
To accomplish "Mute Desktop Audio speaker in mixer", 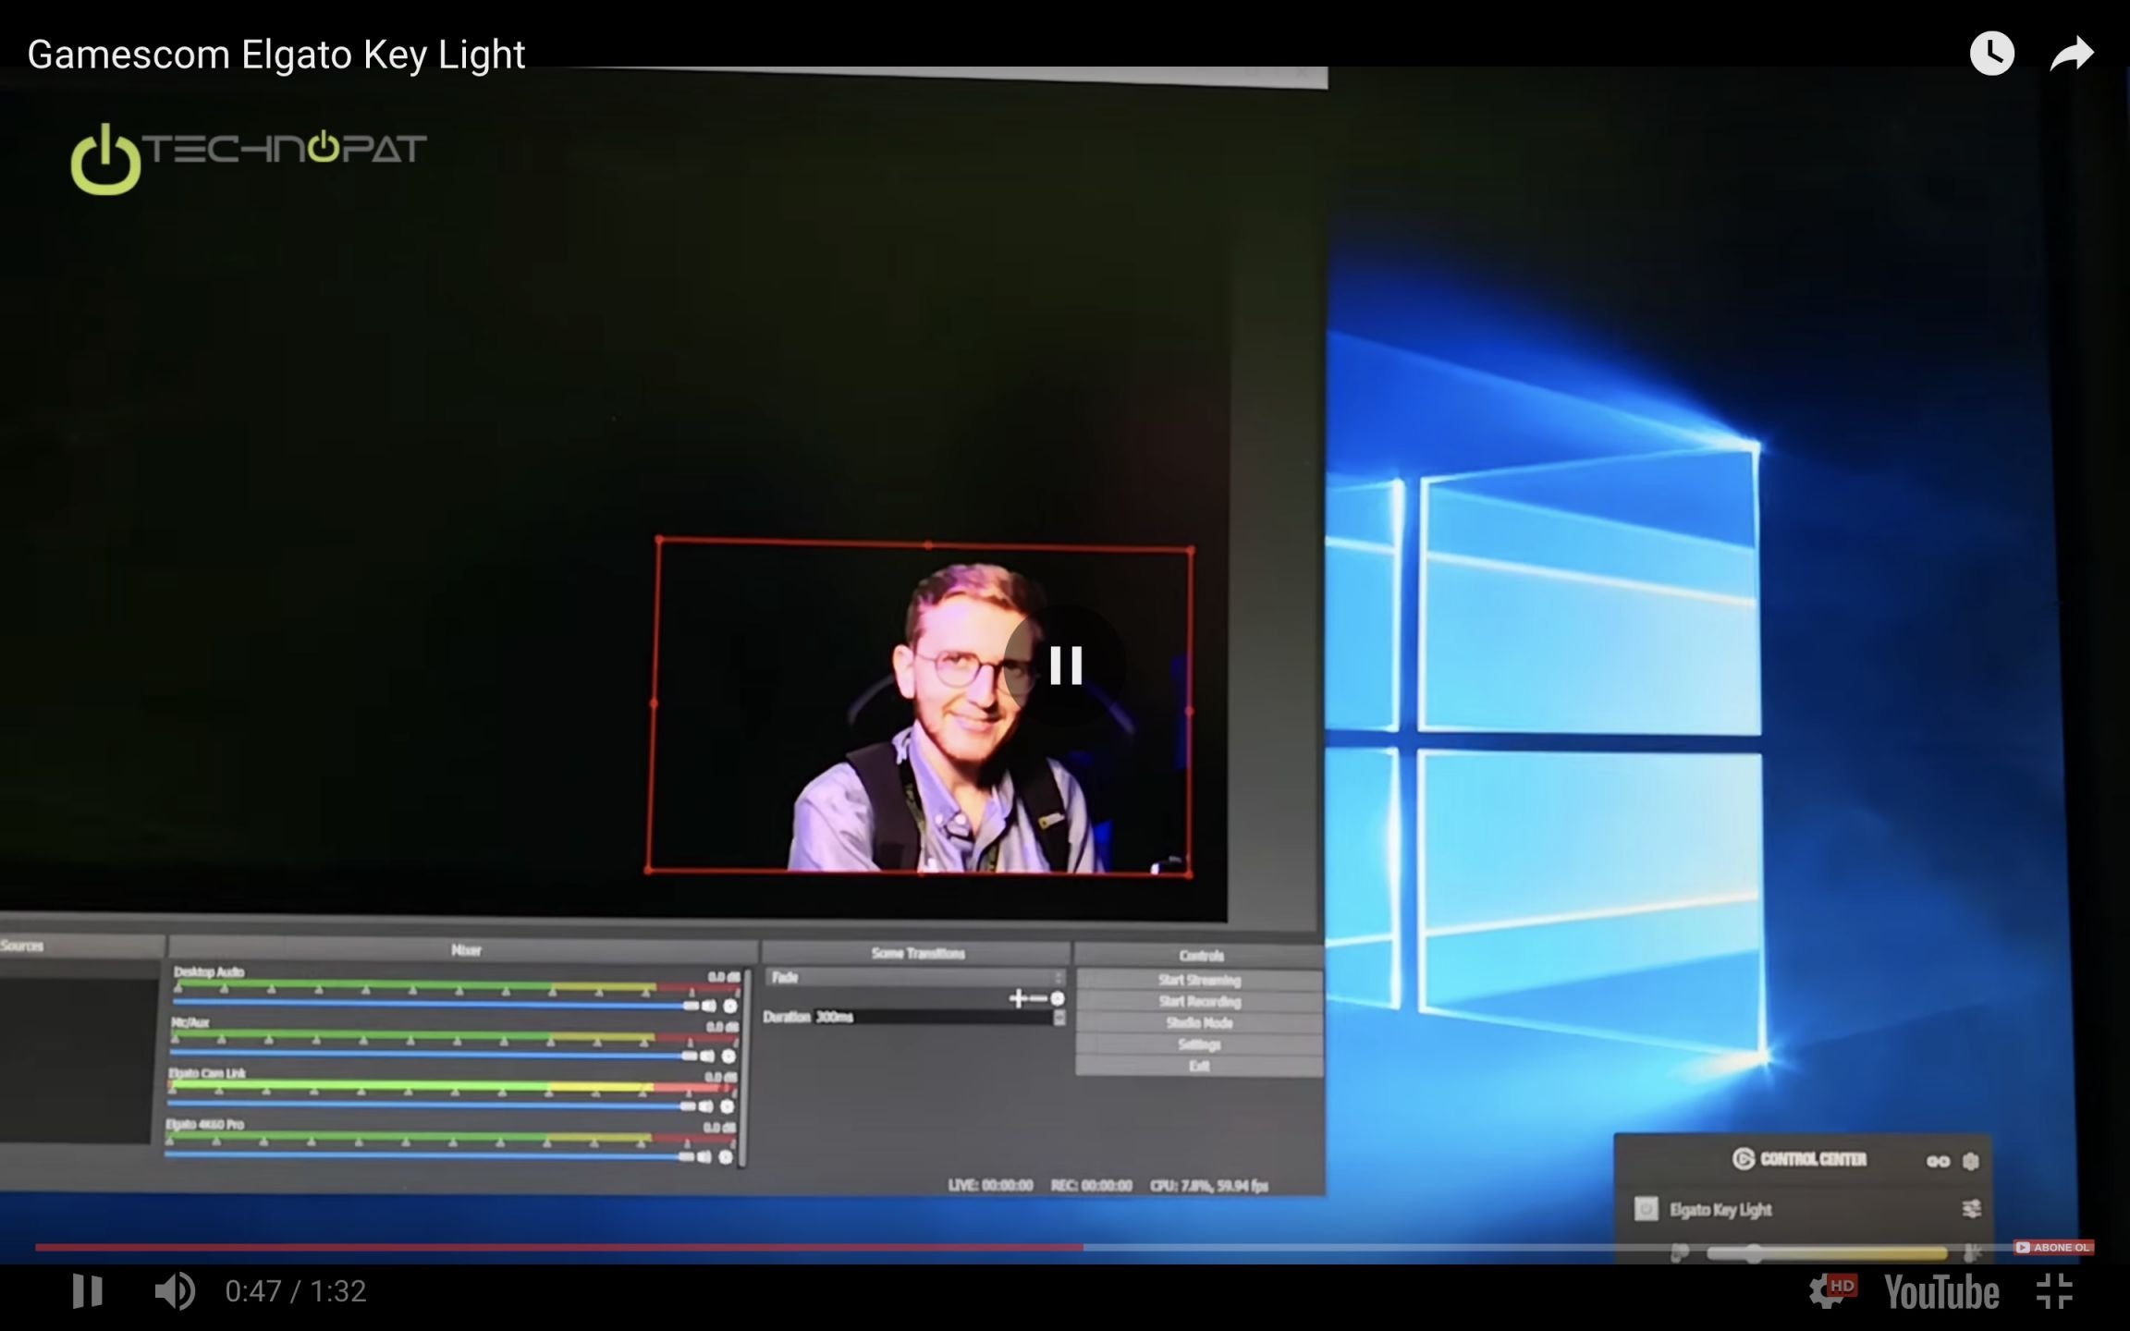I will [709, 1005].
